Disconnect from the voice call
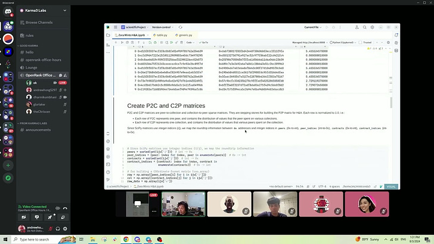 [x=65, y=208]
